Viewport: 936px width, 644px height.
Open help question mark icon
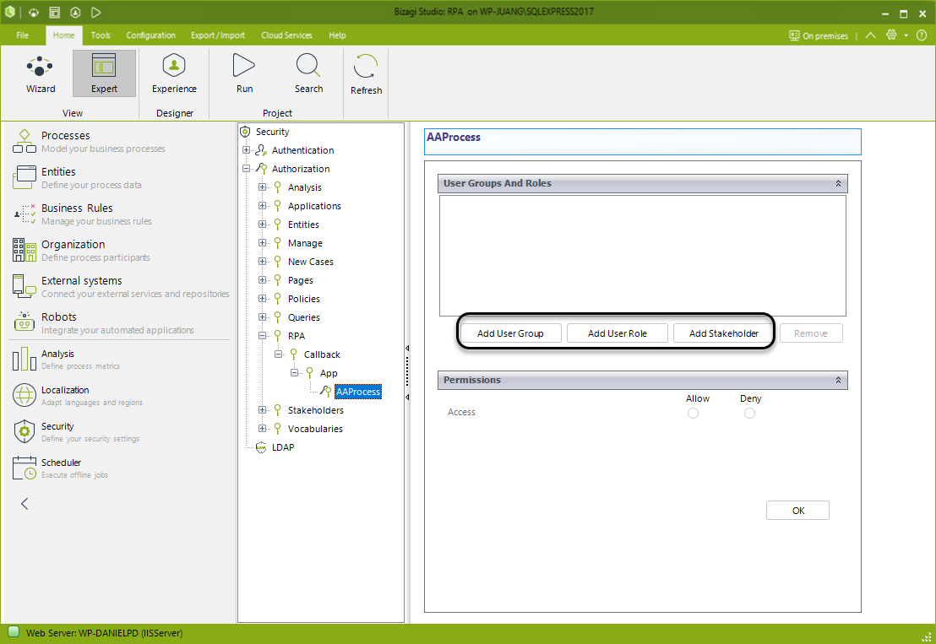[x=921, y=35]
